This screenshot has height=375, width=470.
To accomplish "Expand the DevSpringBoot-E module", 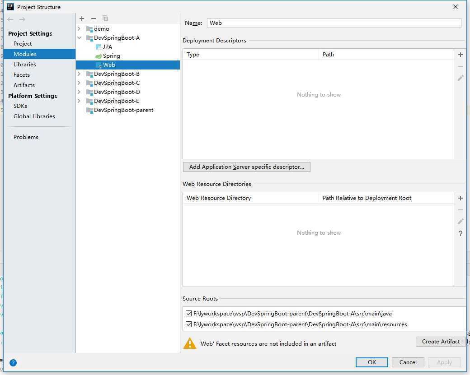I will tap(79, 101).
